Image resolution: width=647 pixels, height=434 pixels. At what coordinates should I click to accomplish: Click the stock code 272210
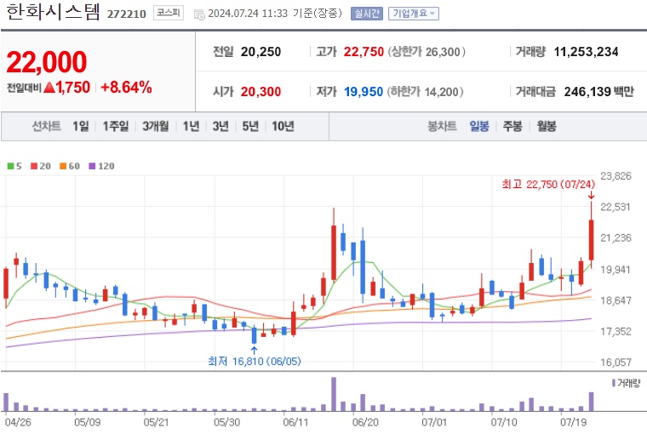pyautogui.click(x=127, y=14)
